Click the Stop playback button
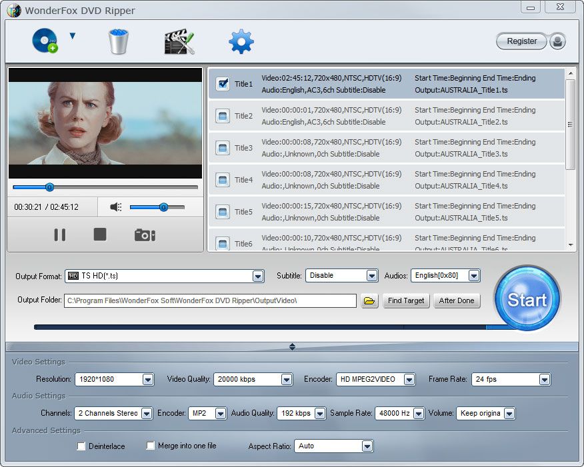Image resolution: width=584 pixels, height=467 pixels. pos(99,234)
